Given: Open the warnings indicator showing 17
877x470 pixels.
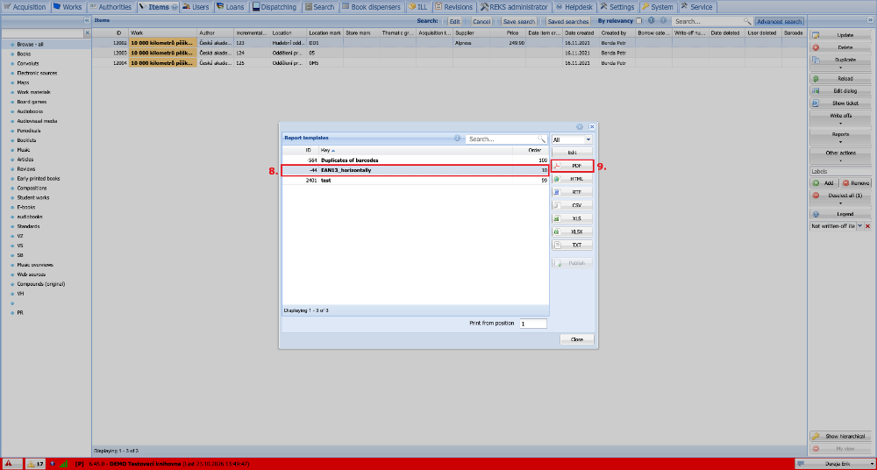Looking at the screenshot, I should click(36, 464).
